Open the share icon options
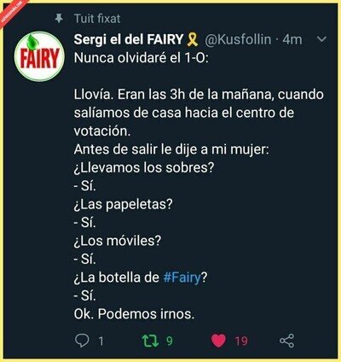The width and height of the screenshot is (341, 362). [286, 341]
